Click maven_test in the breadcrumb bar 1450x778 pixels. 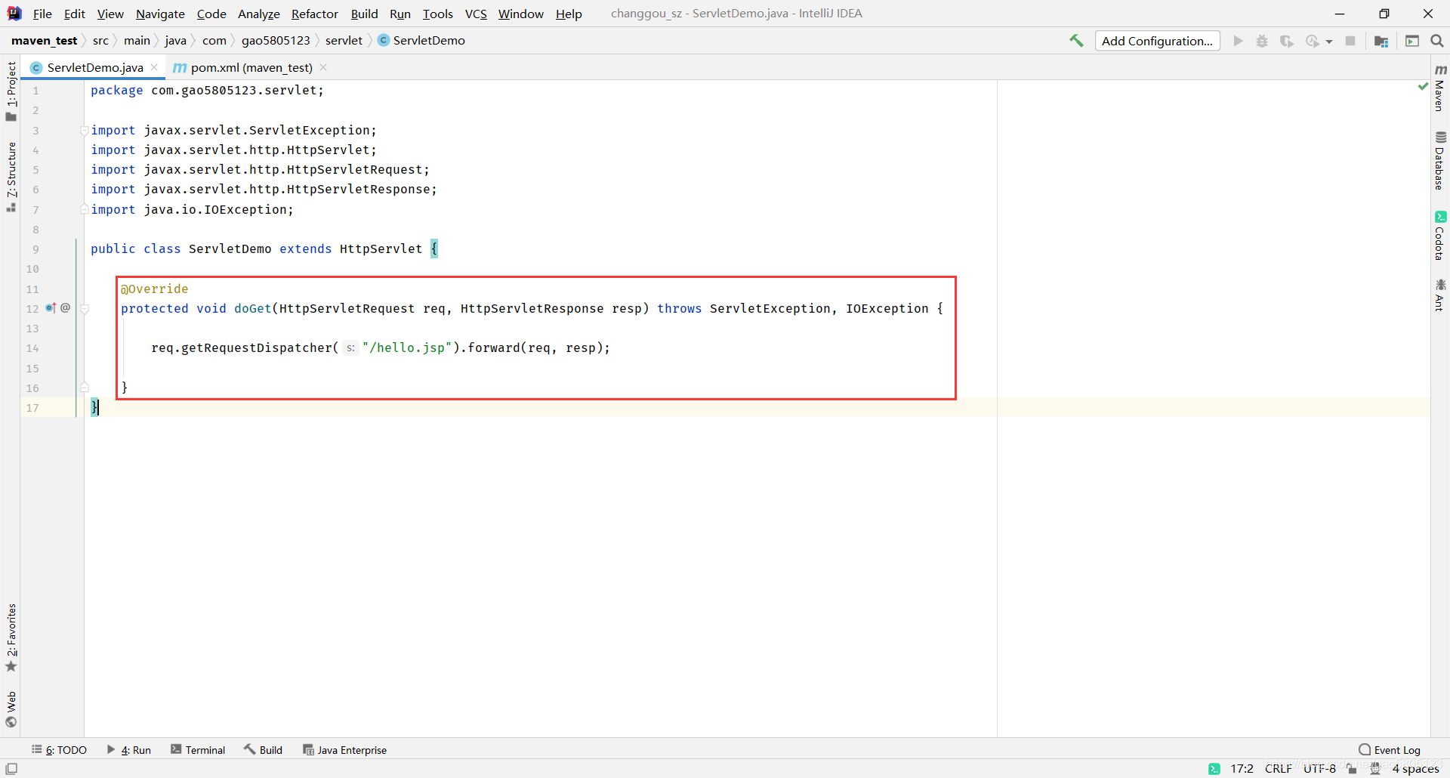(45, 41)
